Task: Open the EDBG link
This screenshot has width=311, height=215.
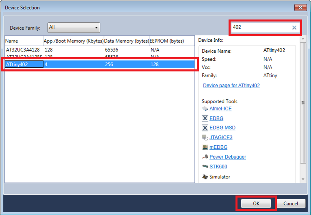Action: pyautogui.click(x=216, y=118)
